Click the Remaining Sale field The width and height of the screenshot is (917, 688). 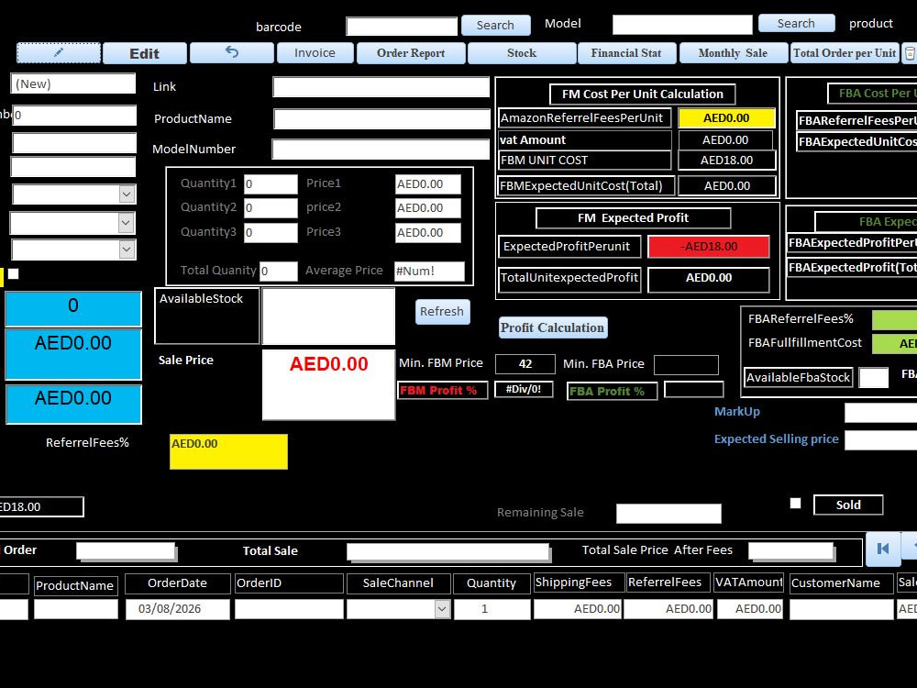pos(668,513)
